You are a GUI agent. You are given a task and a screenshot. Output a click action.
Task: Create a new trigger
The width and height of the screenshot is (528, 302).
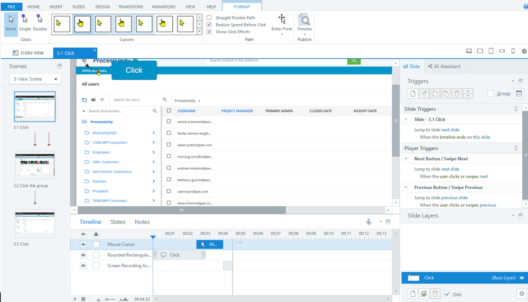[x=413, y=94]
